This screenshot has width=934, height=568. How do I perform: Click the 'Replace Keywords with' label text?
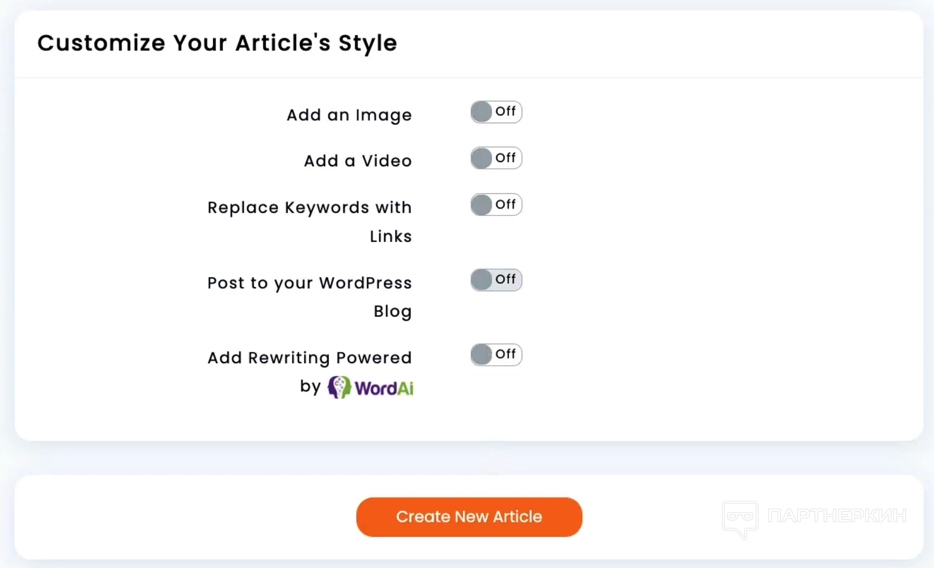(x=309, y=208)
